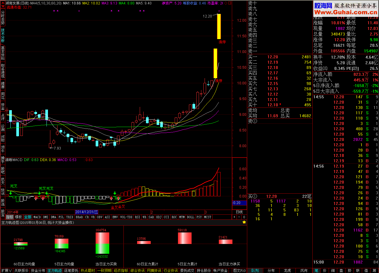Image resolution: width=379 pixels, height=273 pixels.
Task: Click the 模板 button in indicator bar
Action: [18, 217]
